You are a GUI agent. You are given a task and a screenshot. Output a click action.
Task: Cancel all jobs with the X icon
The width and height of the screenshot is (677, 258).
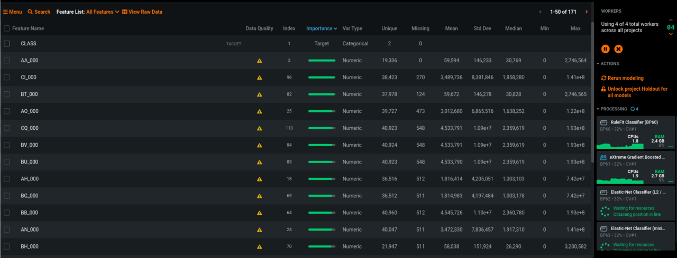[x=618, y=49]
